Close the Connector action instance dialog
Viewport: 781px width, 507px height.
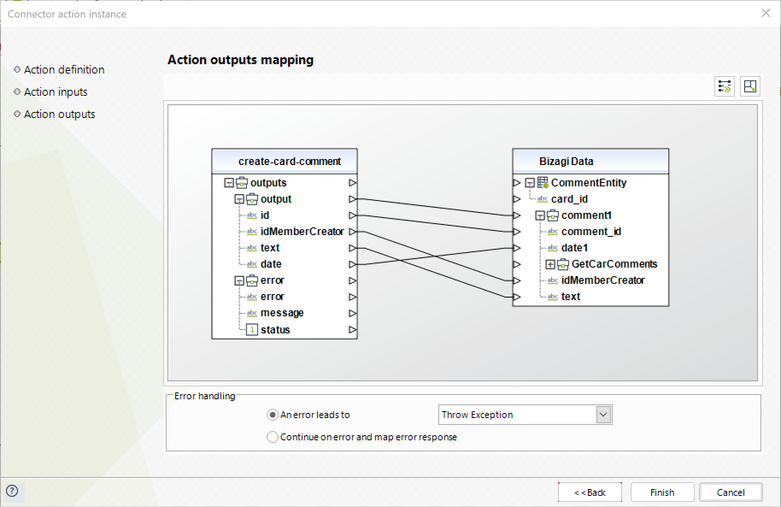766,13
